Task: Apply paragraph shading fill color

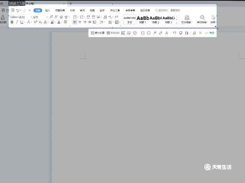Action: [x=110, y=22]
